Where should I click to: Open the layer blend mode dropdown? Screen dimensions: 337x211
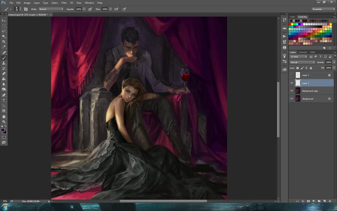(x=302, y=62)
